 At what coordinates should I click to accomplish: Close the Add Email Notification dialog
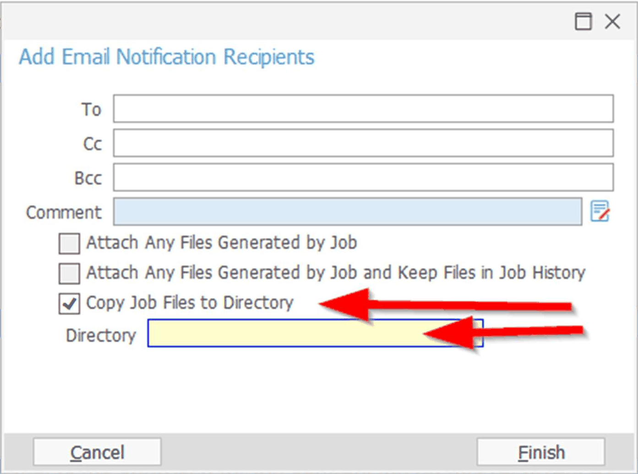click(x=612, y=22)
